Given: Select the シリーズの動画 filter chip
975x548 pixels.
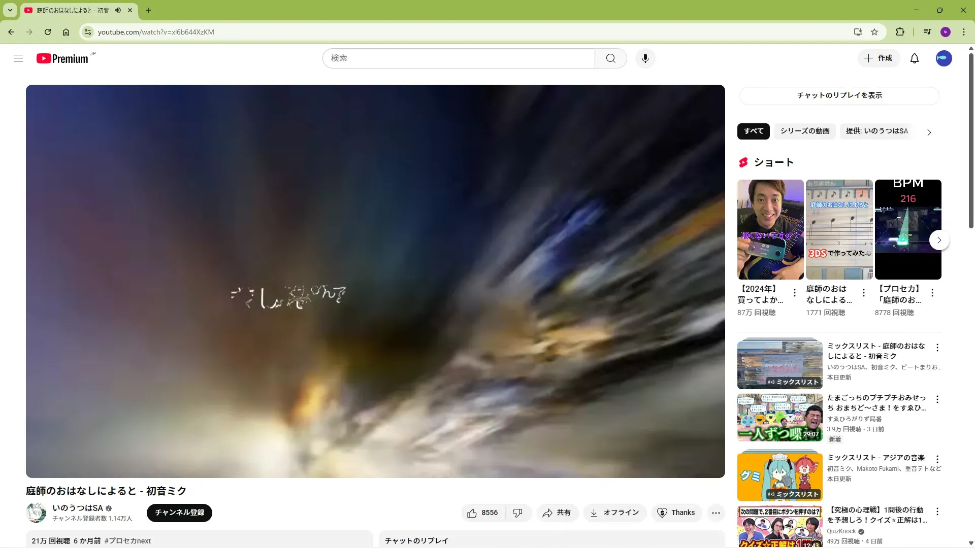Looking at the screenshot, I should click(x=804, y=131).
